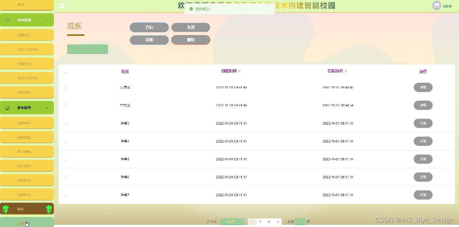Click the 院系 column header
459x227 pixels.
tap(125, 71)
